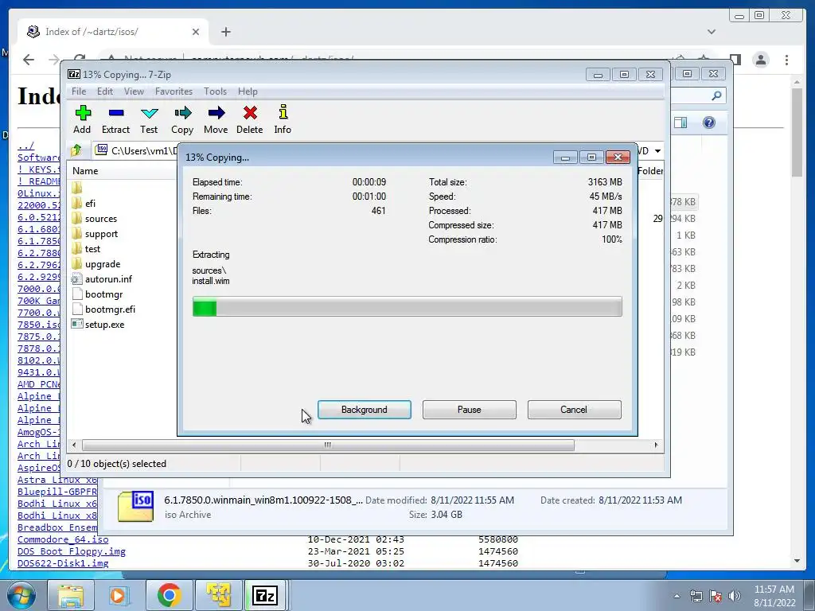Open new tab in Chrome

[225, 32]
